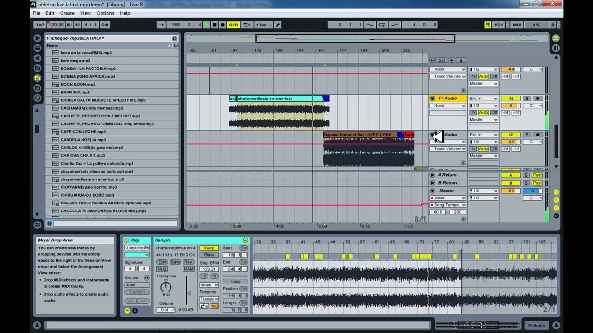This screenshot has width=593, height=333.
Task: Select the highlighted File Browser 1 icon
Action: (38, 78)
